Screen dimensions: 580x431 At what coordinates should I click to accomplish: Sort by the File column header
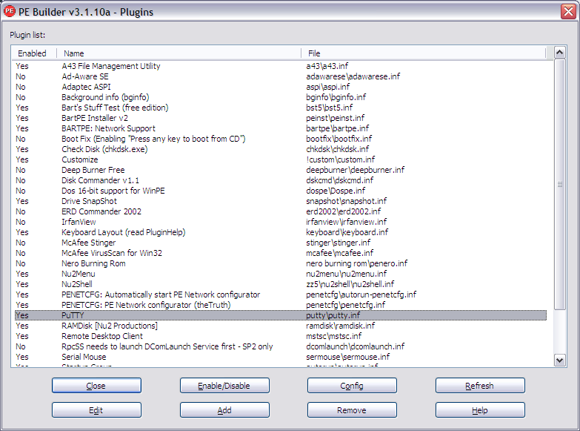click(424, 53)
